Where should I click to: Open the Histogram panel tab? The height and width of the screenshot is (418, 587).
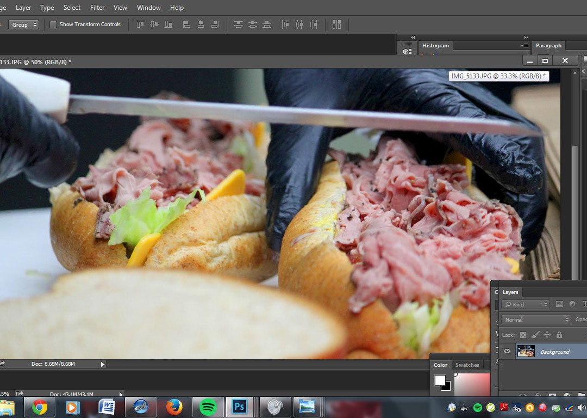pyautogui.click(x=435, y=46)
